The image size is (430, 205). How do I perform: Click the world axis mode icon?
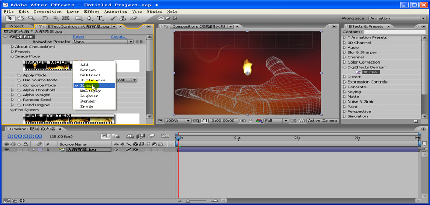[167, 18]
